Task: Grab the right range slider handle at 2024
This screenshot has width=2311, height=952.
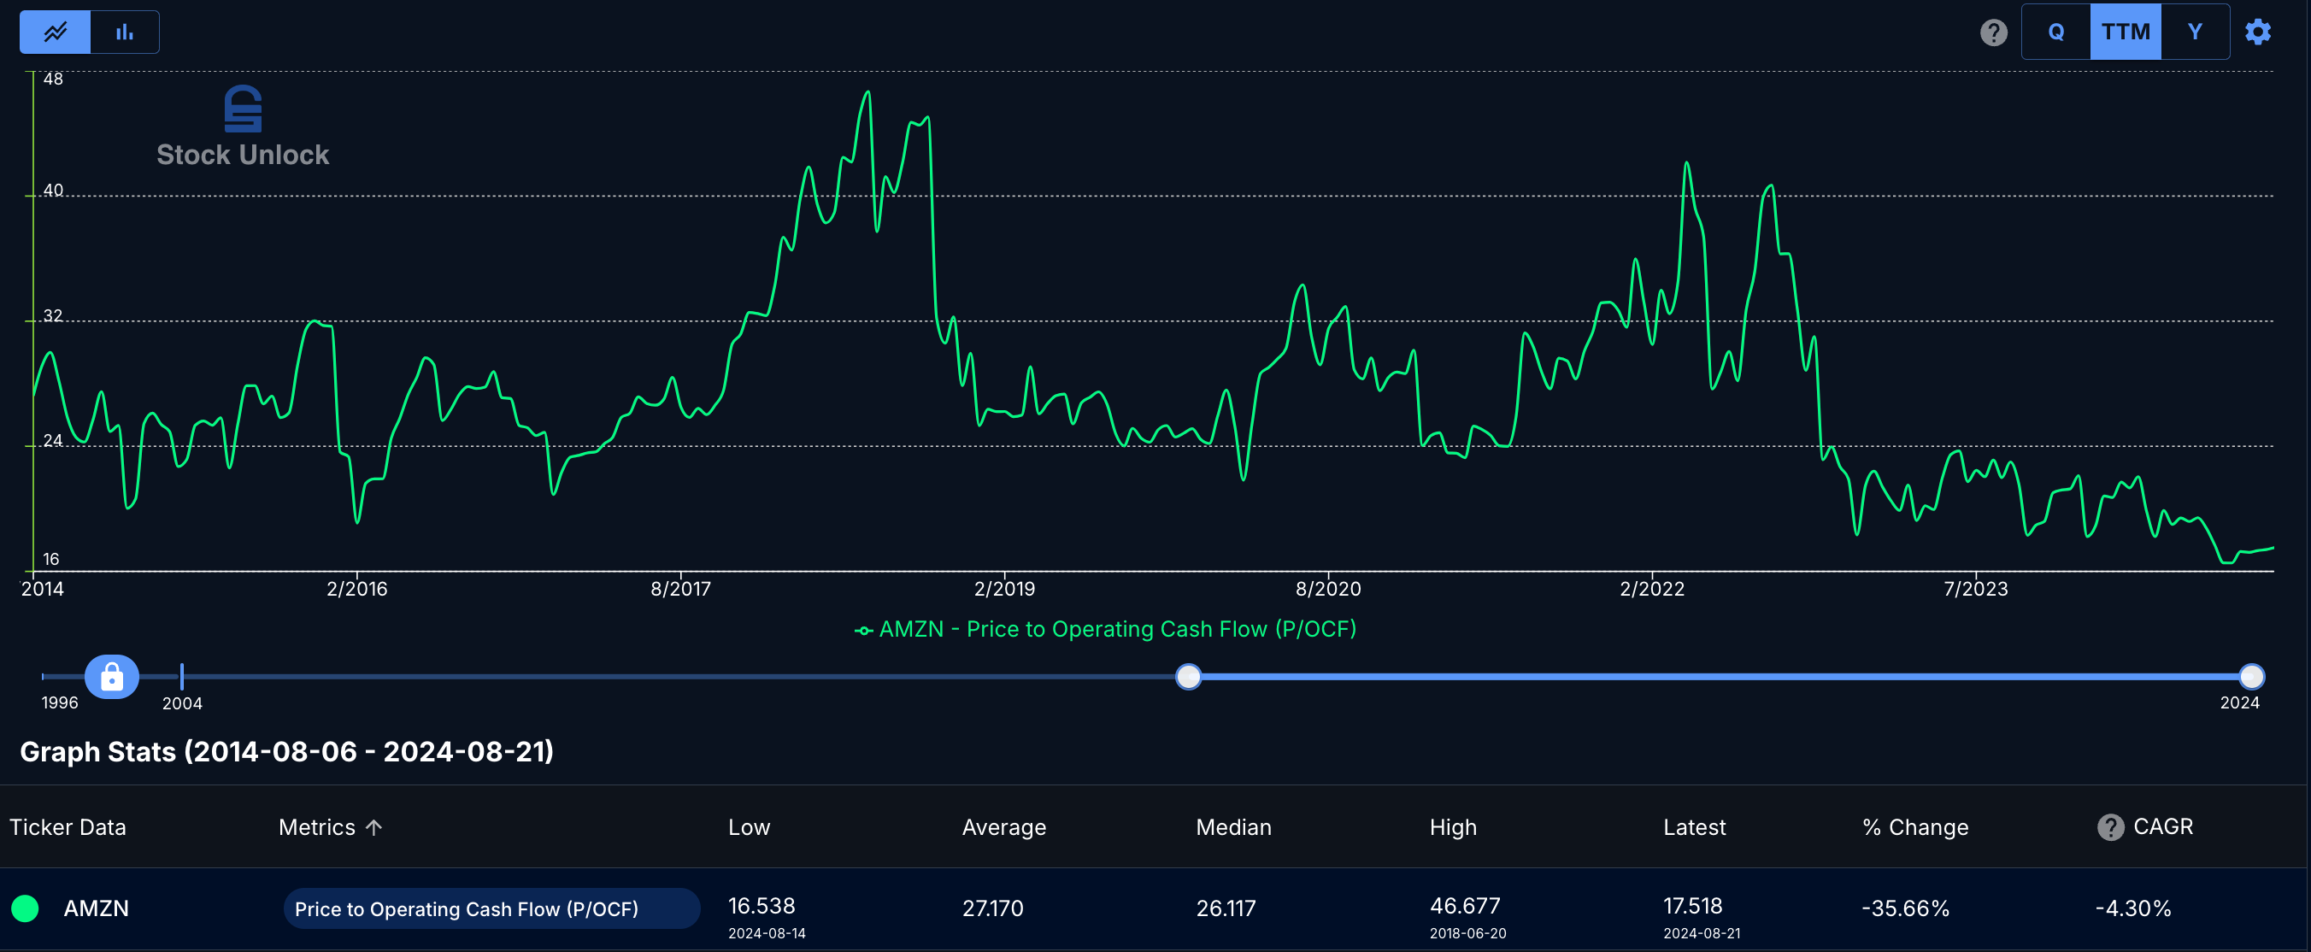Action: [2251, 677]
